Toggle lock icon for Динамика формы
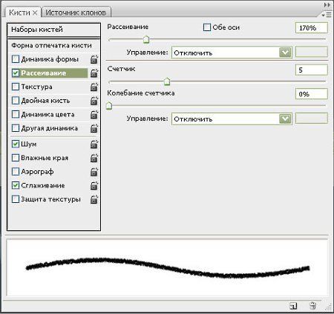 click(94, 59)
